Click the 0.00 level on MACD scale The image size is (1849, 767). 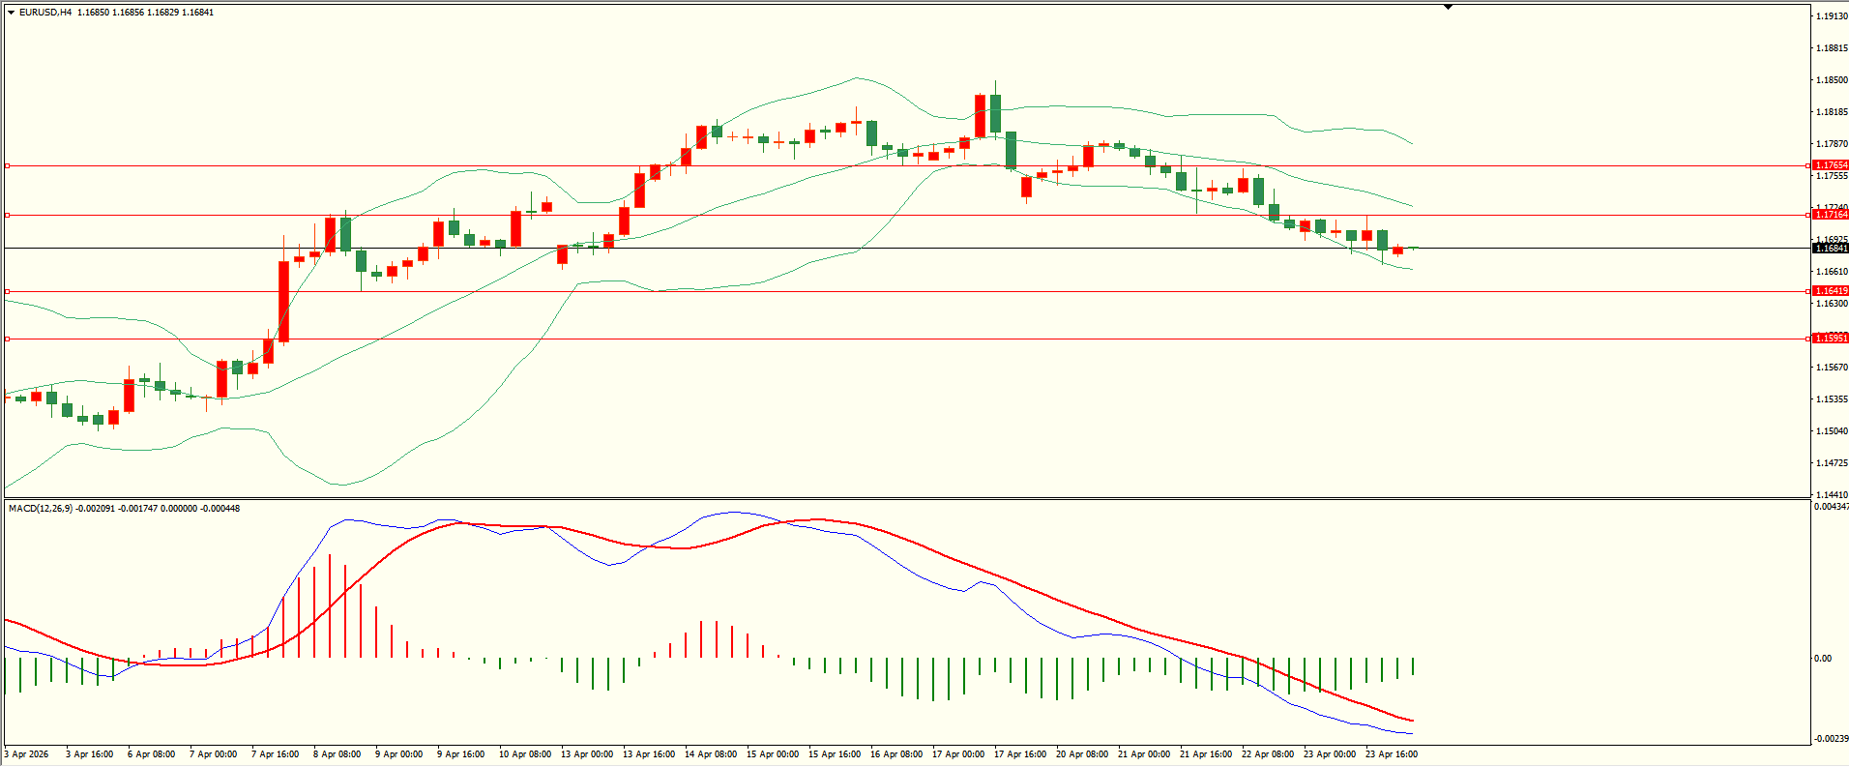1822,659
